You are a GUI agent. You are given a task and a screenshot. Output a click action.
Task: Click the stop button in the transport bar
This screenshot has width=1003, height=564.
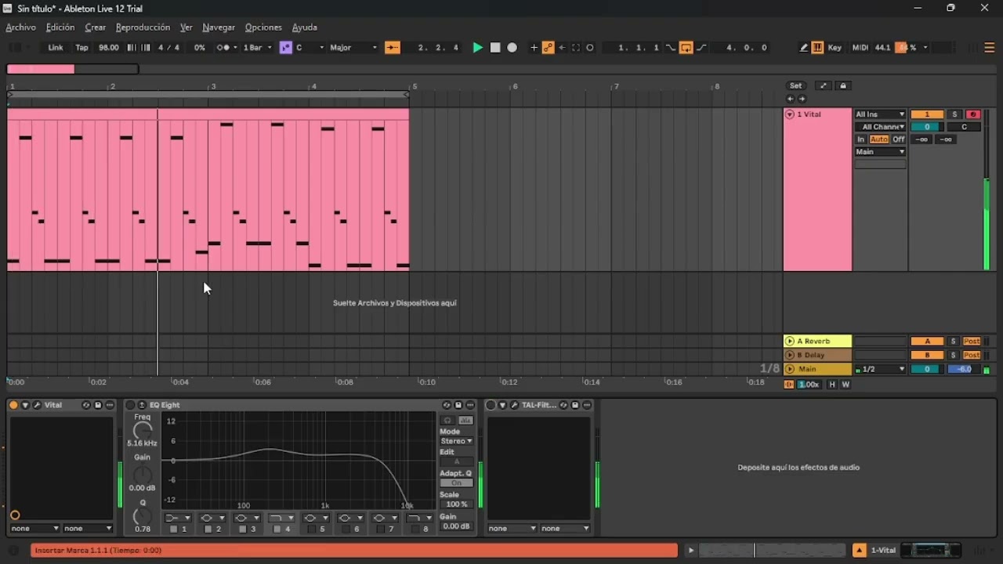tap(495, 48)
